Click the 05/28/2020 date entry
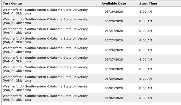 pos(114,69)
